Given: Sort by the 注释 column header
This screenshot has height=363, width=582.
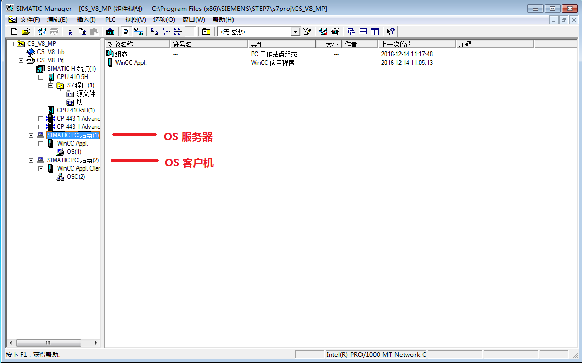Looking at the screenshot, I should [495, 44].
